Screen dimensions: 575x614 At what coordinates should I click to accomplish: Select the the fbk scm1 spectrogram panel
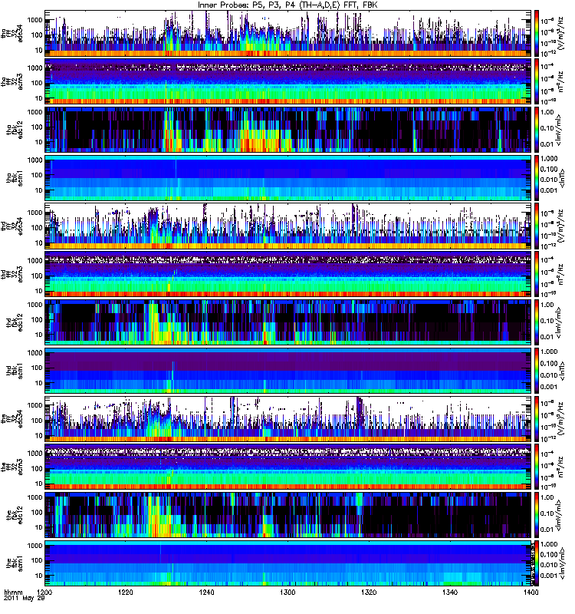[x=288, y=563]
